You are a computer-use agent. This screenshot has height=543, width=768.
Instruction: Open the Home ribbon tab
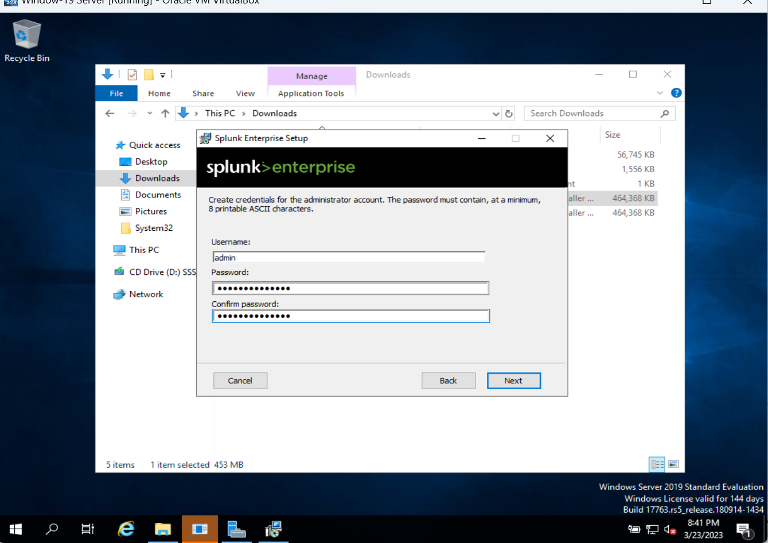(x=159, y=93)
